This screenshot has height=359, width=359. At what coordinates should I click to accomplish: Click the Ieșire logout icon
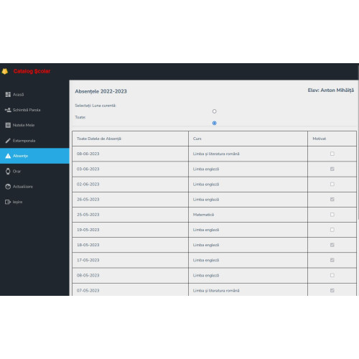(8, 202)
